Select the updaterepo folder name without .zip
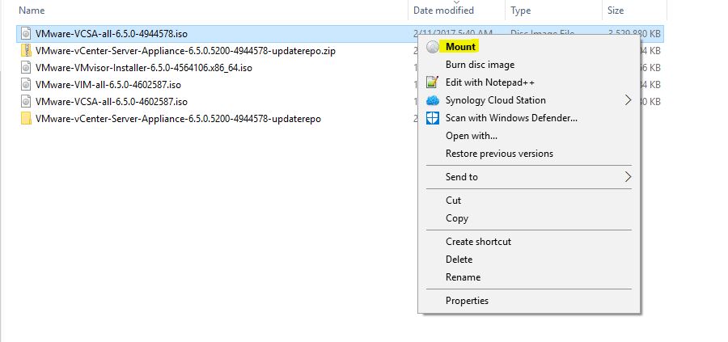This screenshot has width=728, height=342. [178, 119]
